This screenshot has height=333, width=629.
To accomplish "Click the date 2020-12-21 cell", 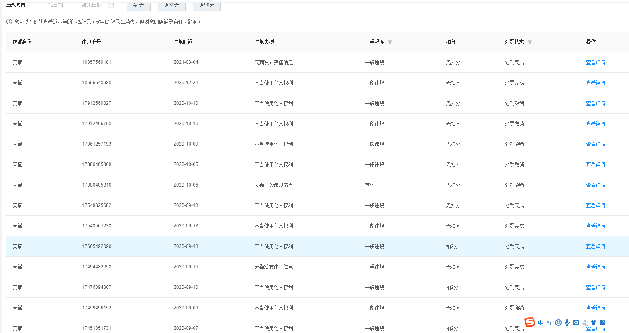I will click(186, 83).
